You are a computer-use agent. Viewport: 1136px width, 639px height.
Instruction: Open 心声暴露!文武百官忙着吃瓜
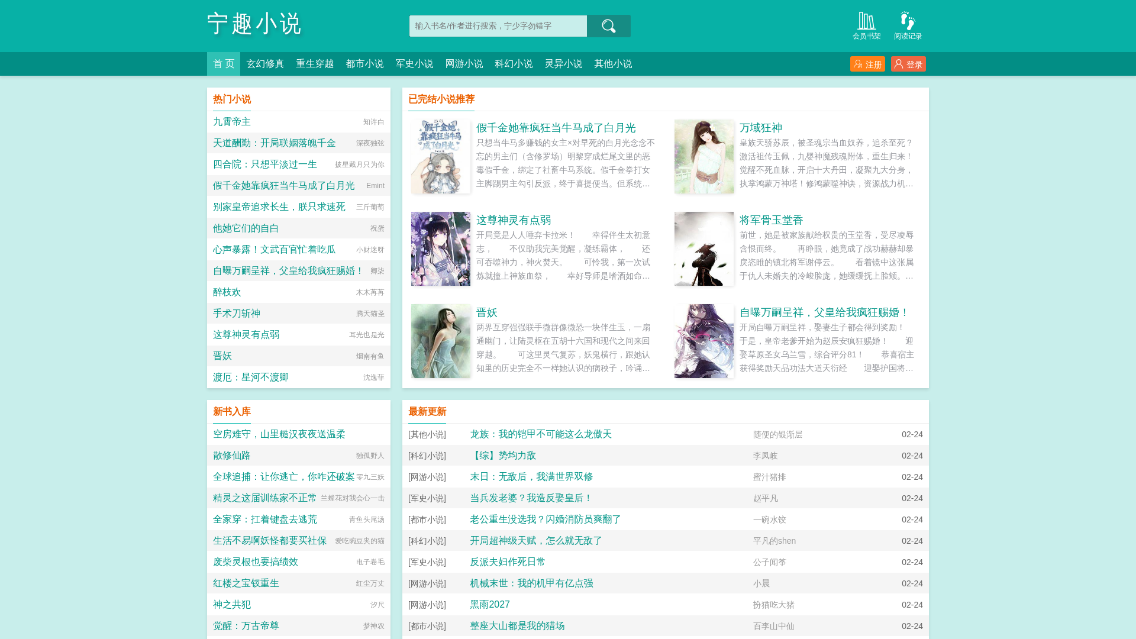pyautogui.click(x=275, y=250)
